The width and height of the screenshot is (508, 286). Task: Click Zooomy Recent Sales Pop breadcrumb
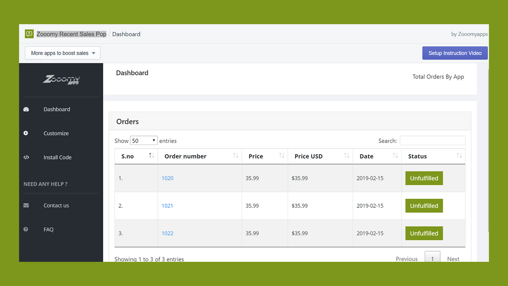click(71, 34)
